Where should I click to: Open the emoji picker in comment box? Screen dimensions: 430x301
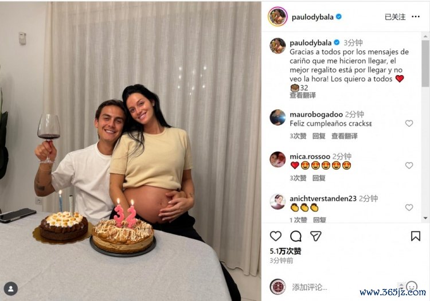(x=412, y=287)
